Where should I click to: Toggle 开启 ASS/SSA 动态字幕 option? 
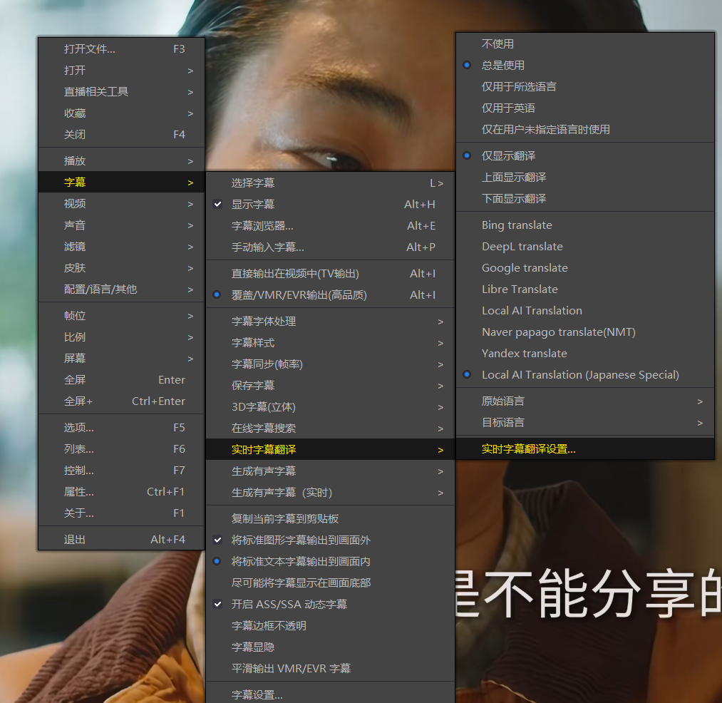(330, 604)
